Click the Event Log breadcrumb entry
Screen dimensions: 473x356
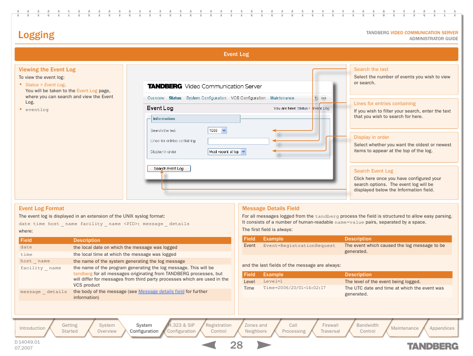(321, 108)
